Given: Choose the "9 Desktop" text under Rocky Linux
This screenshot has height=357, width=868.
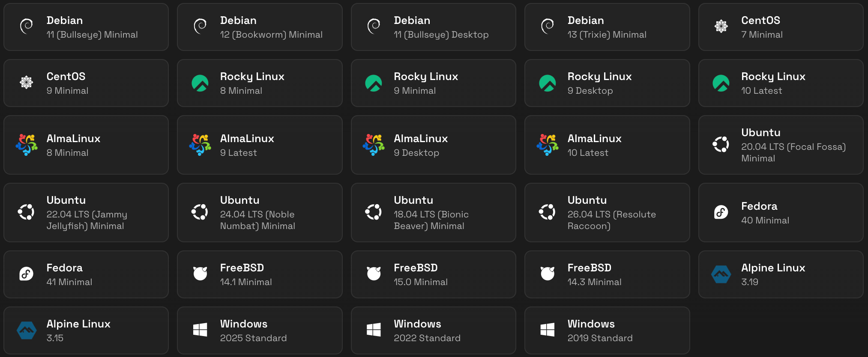Looking at the screenshot, I should coord(590,91).
